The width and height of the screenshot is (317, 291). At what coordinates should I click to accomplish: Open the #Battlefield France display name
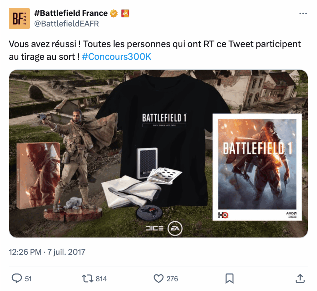71,13
